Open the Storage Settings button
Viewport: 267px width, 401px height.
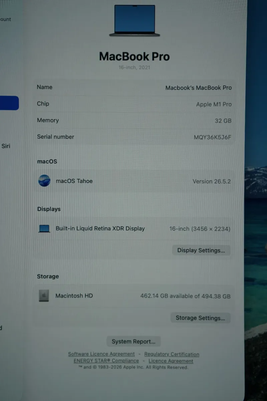click(201, 318)
